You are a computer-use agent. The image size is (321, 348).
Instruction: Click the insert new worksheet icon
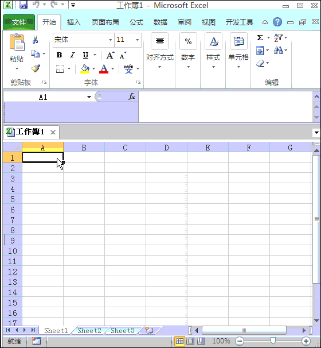point(149,330)
